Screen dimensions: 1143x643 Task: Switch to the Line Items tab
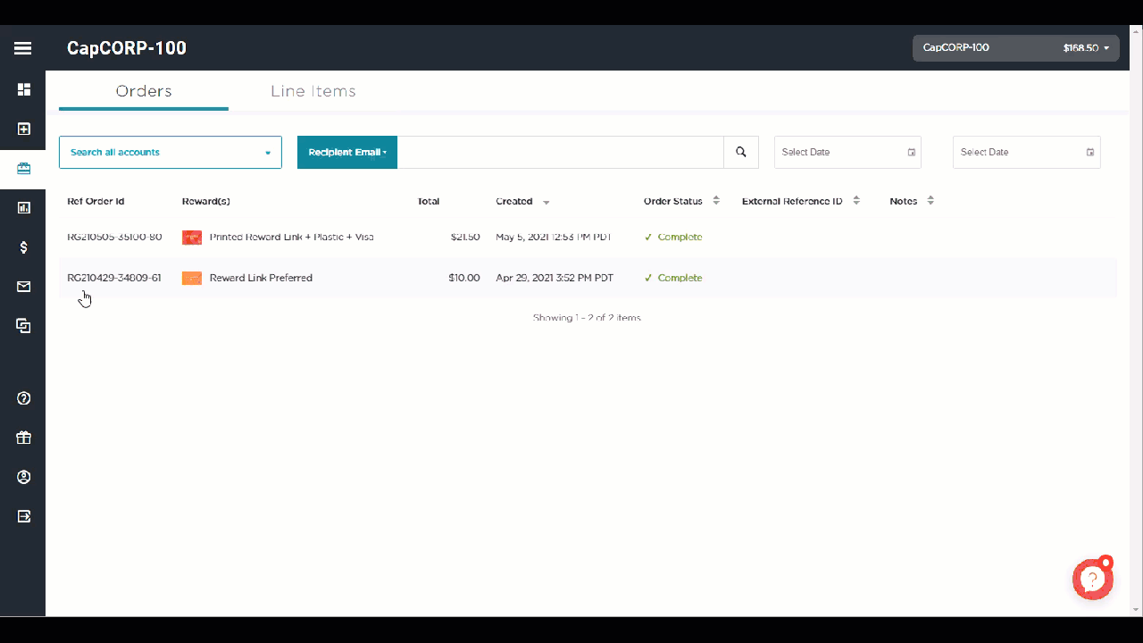(313, 91)
